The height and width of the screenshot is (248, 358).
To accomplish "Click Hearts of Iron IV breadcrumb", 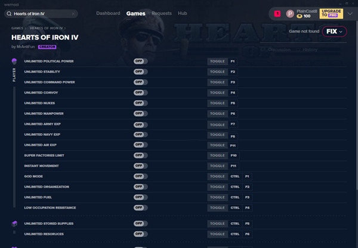I will (x=46, y=28).
